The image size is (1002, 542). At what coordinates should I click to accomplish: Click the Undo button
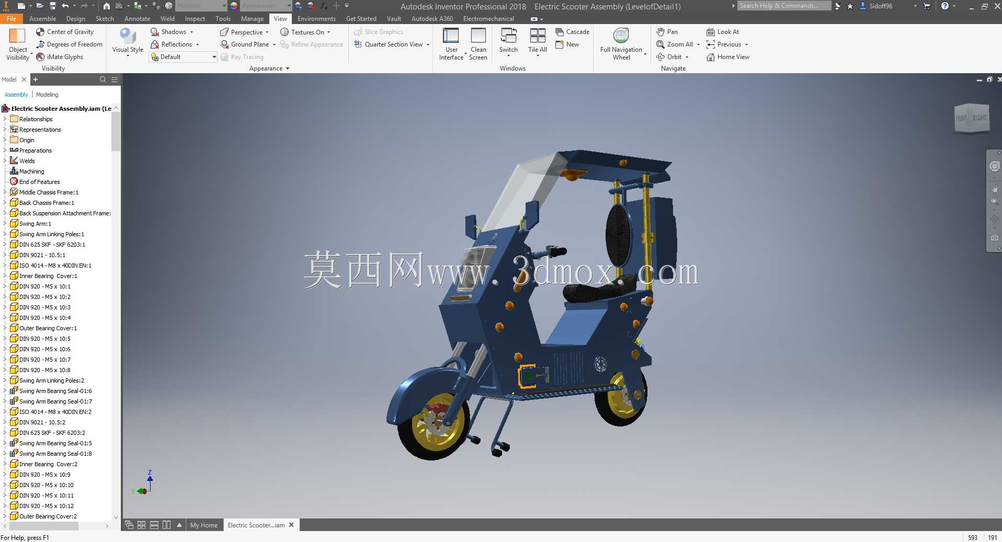65,6
